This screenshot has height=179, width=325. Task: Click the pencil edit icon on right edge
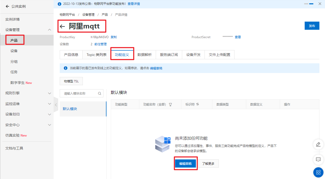click(x=318, y=144)
